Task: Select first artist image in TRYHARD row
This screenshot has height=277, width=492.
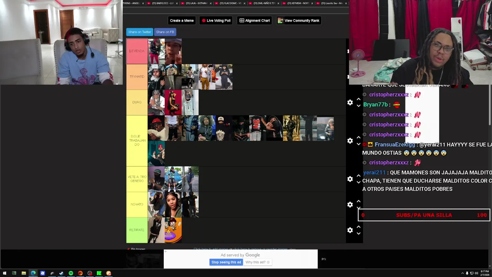Action: (156, 77)
